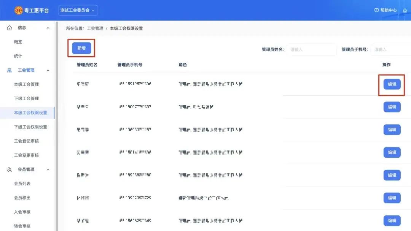Focus the 管理员手机号 input field
411x231 pixels.
(x=391, y=49)
